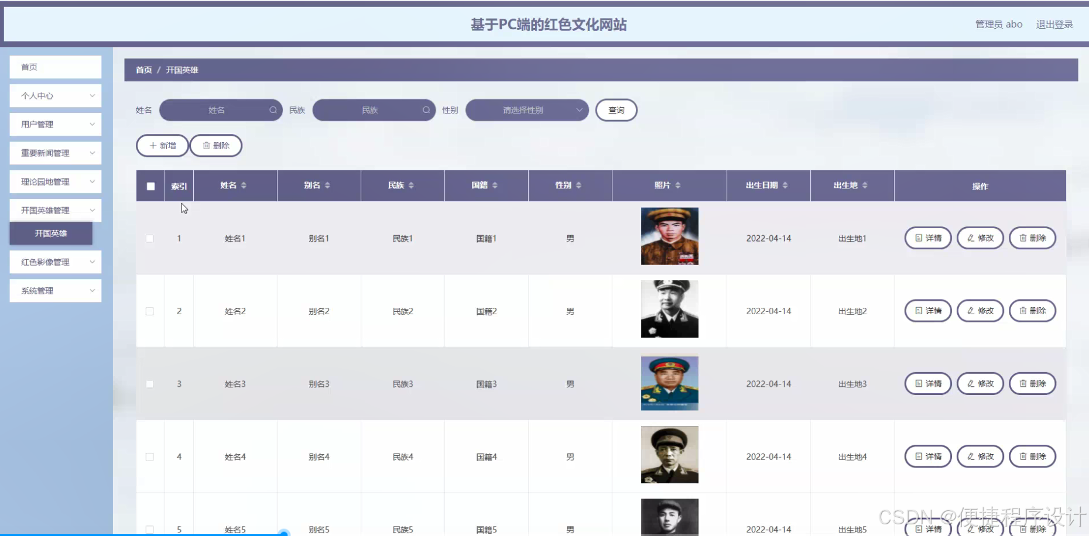Open 详情 for row 姓名3
The width and height of the screenshot is (1089, 536).
click(x=928, y=384)
